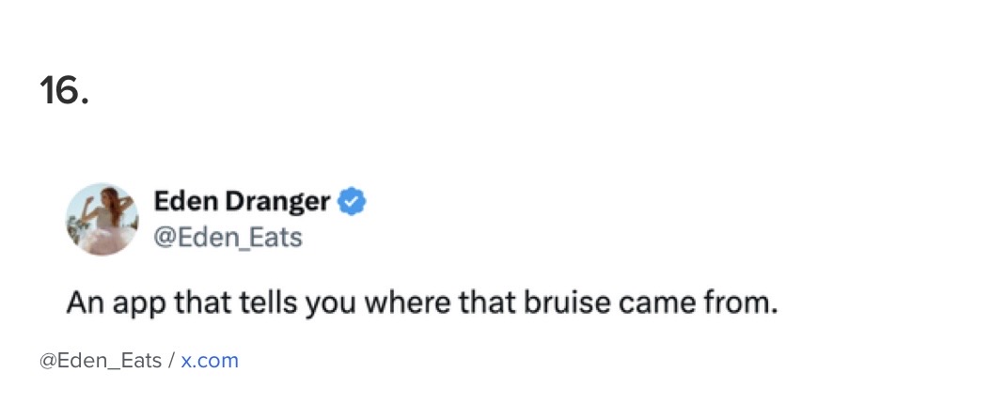Select the @Eden_Eats handle under the name
Screen dimensions: 990x404
(228, 238)
